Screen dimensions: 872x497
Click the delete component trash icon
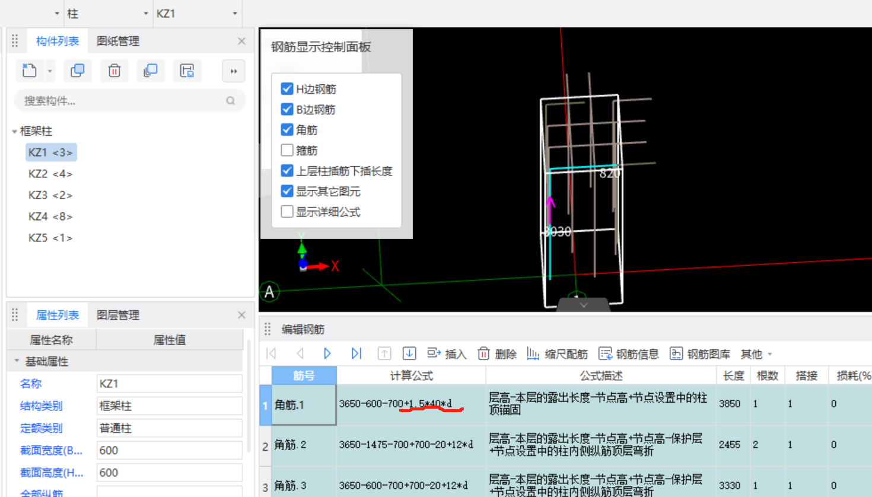(114, 71)
